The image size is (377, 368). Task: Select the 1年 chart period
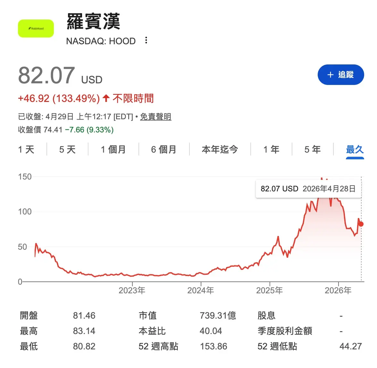click(271, 149)
